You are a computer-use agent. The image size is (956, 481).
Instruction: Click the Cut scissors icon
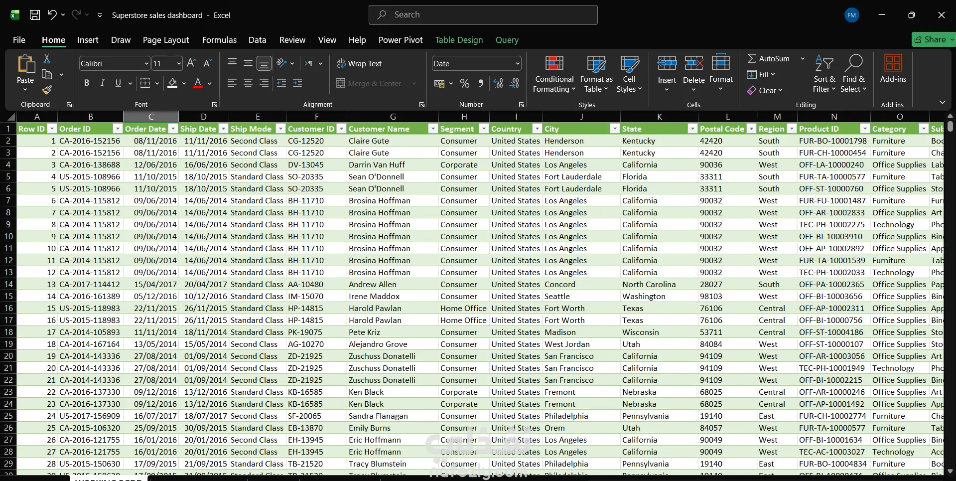coord(47,59)
